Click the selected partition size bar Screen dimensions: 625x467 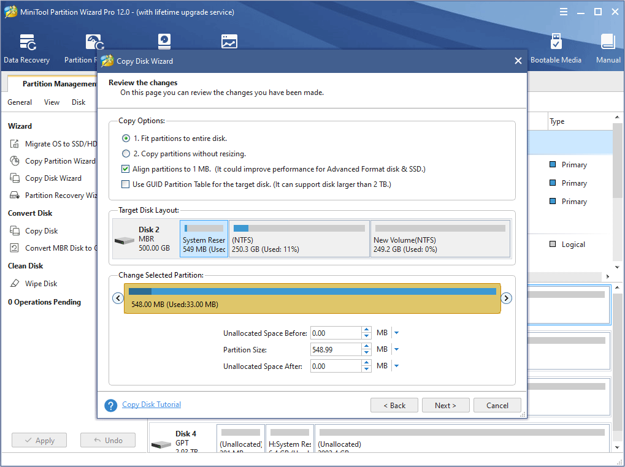click(312, 298)
